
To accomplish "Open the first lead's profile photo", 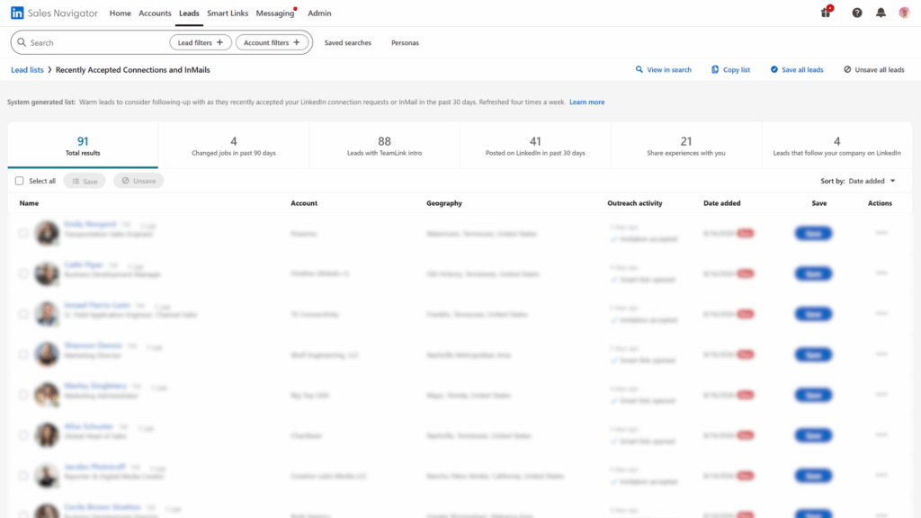I will tap(47, 233).
